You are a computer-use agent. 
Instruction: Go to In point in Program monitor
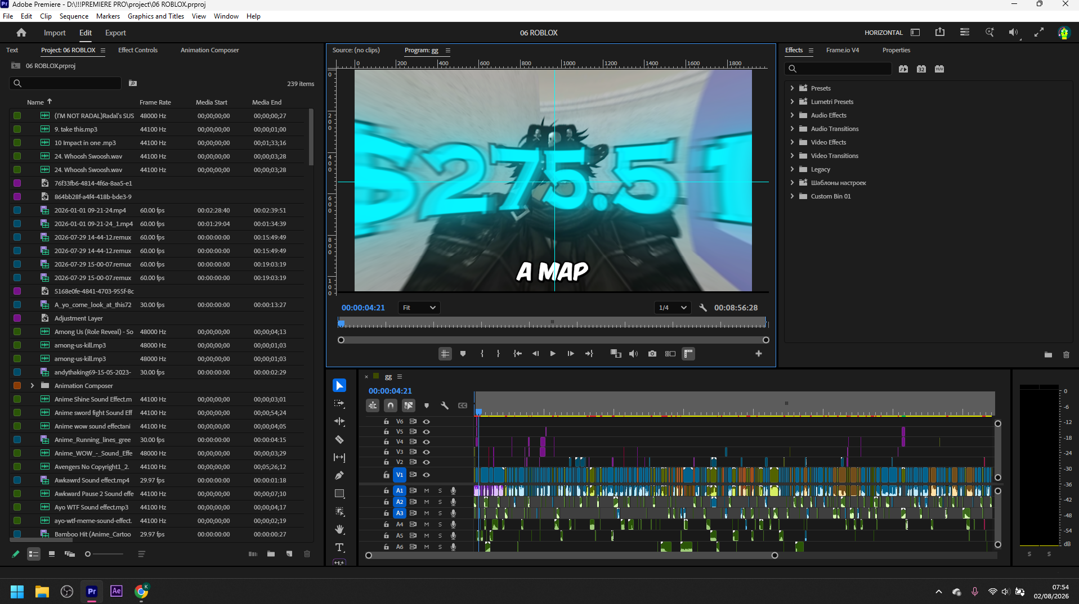[517, 354]
